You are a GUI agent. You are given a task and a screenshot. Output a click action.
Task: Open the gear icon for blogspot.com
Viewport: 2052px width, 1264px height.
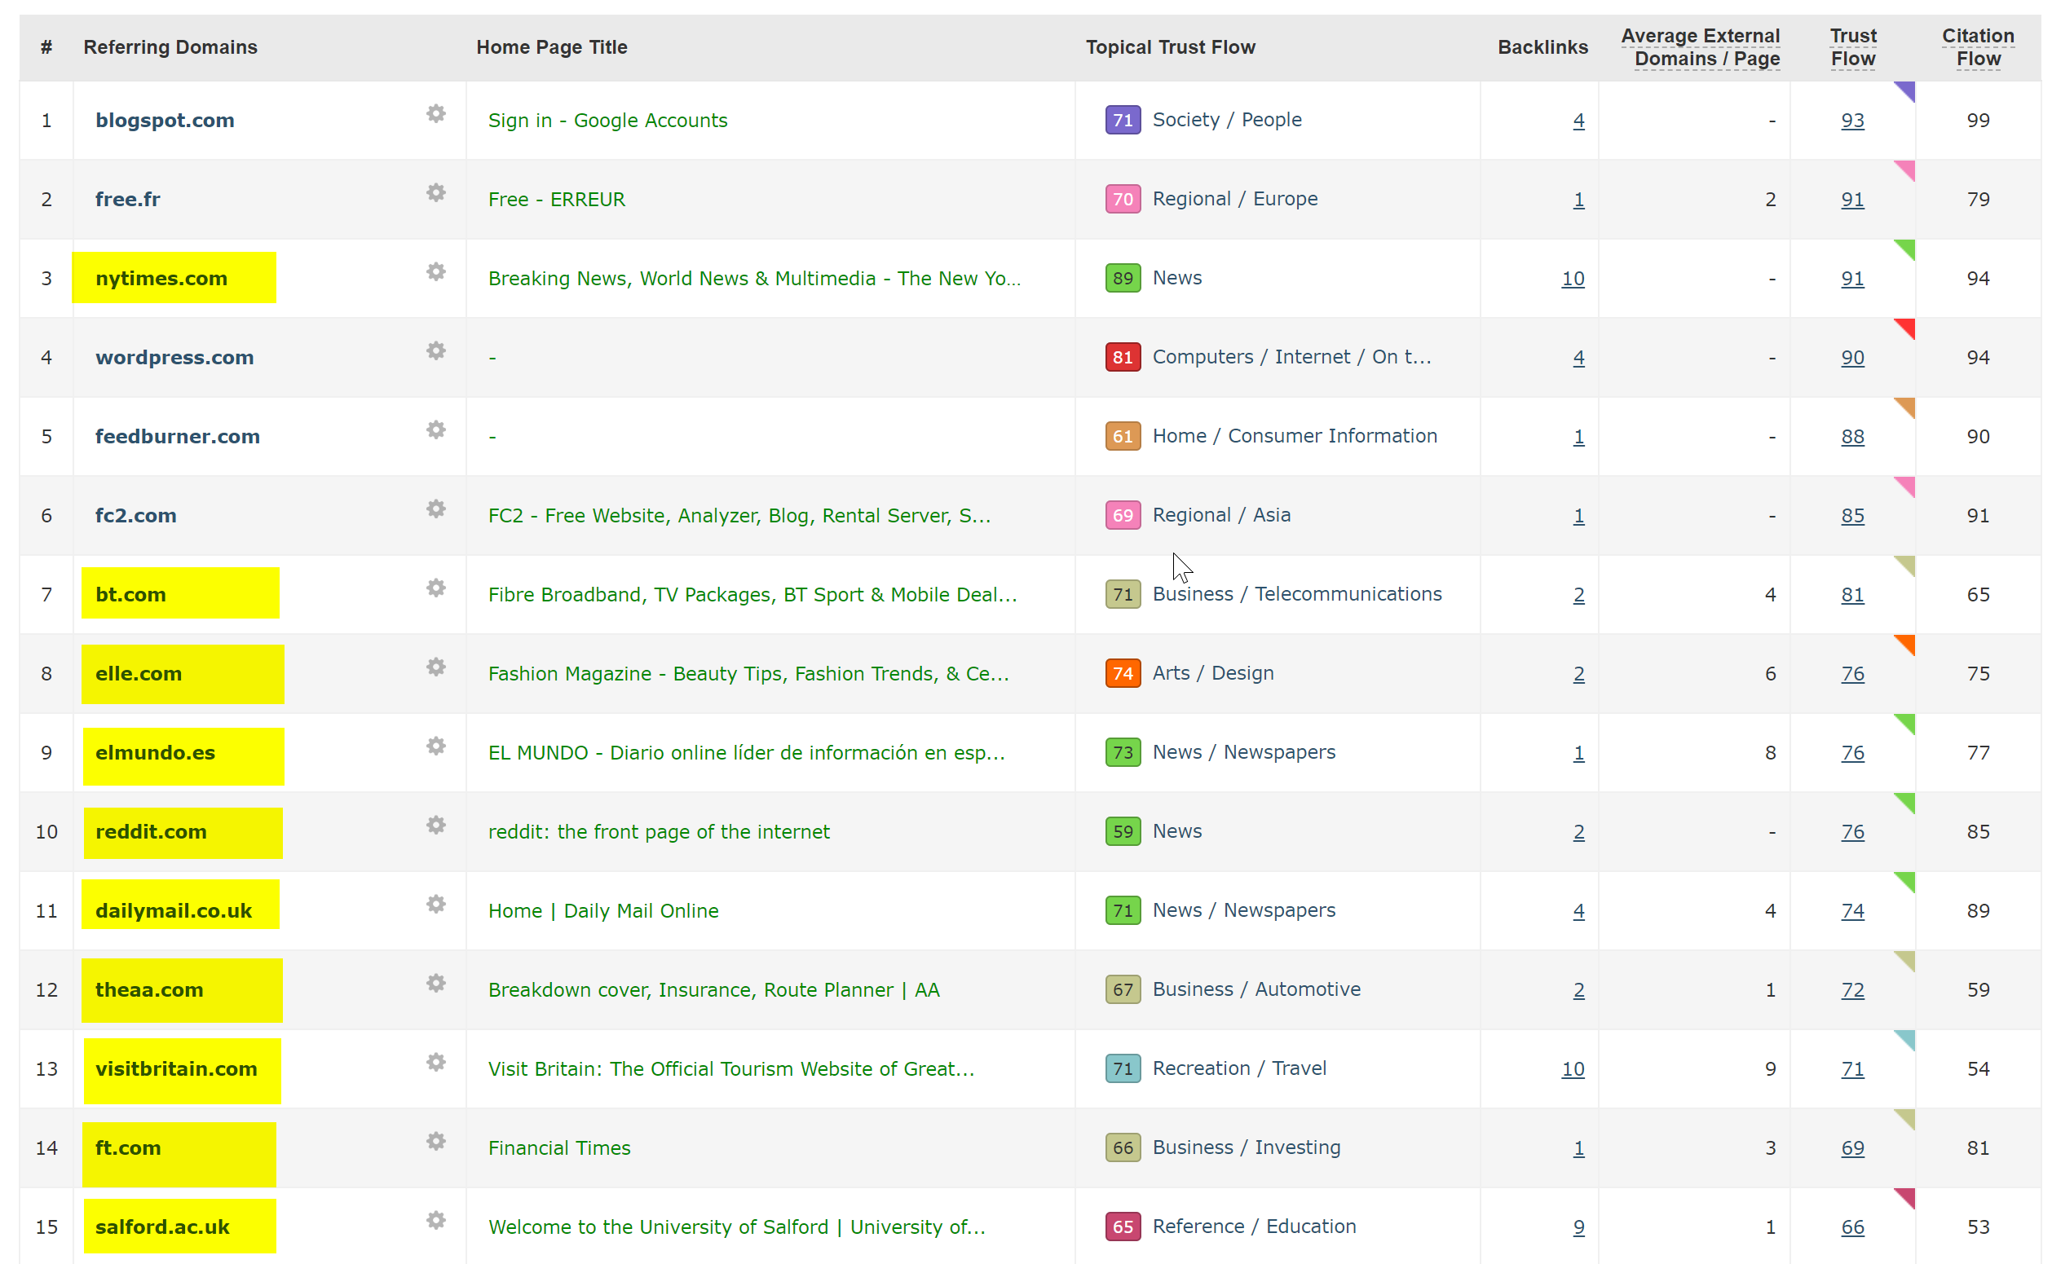coord(435,114)
